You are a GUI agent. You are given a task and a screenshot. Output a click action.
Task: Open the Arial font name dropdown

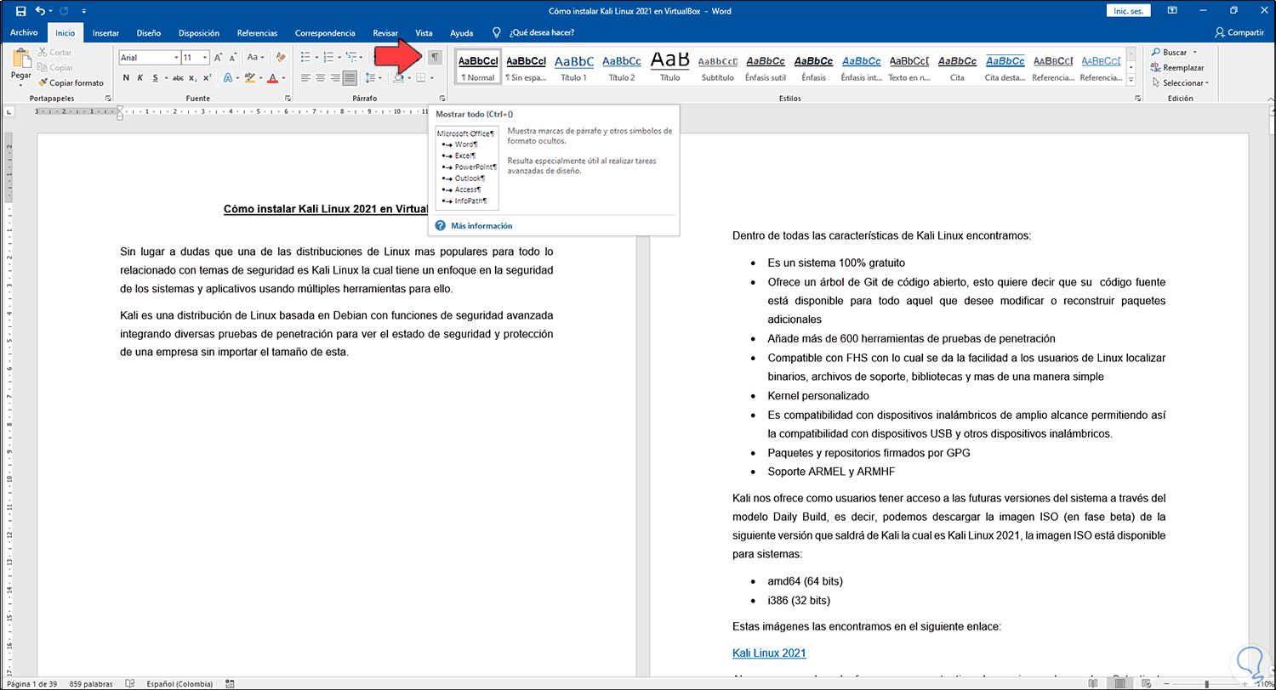coord(176,58)
